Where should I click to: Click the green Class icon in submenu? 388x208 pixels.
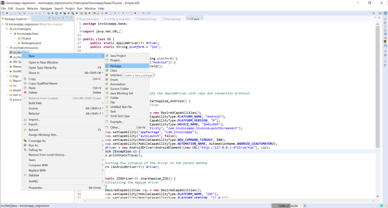[x=107, y=70]
